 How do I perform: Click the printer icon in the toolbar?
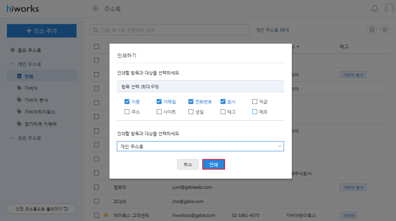(x=372, y=30)
